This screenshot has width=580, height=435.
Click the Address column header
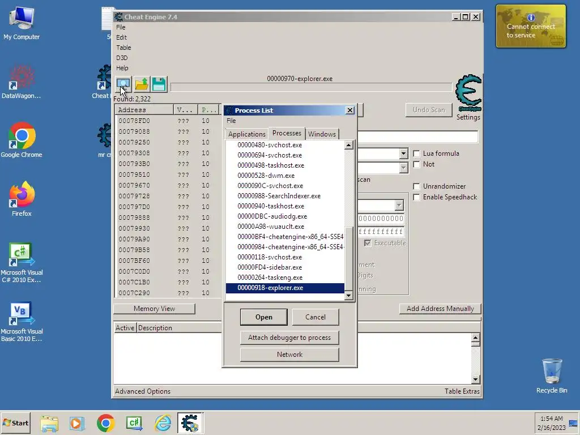pos(144,110)
